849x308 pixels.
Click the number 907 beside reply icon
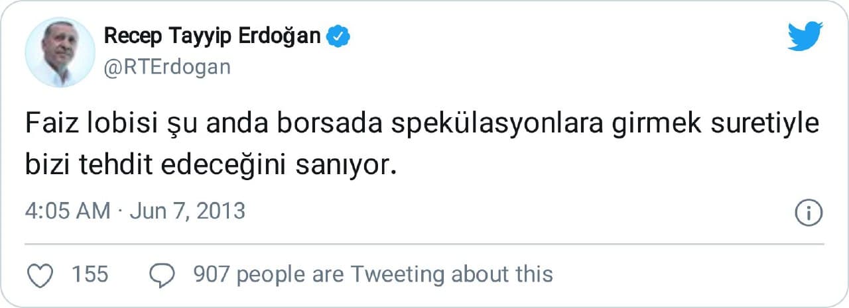point(211,274)
